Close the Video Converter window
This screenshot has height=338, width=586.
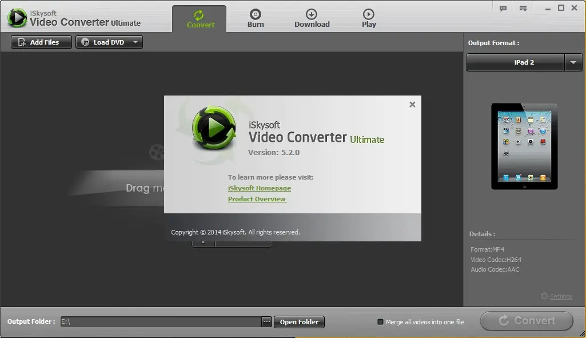575,8
